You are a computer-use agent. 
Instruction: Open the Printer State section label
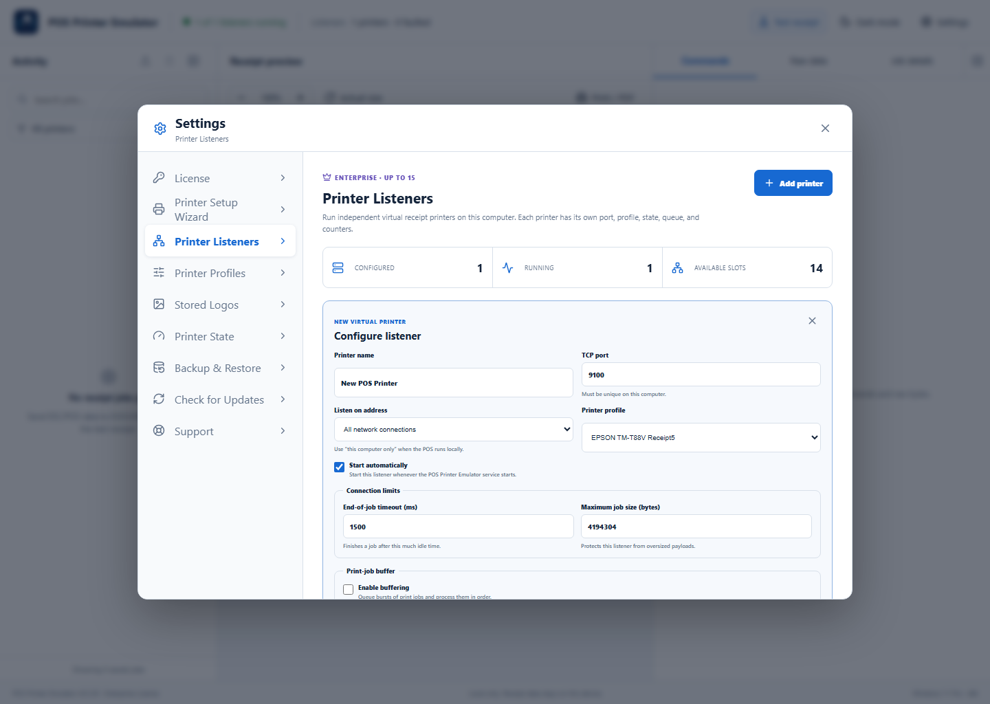tap(204, 336)
